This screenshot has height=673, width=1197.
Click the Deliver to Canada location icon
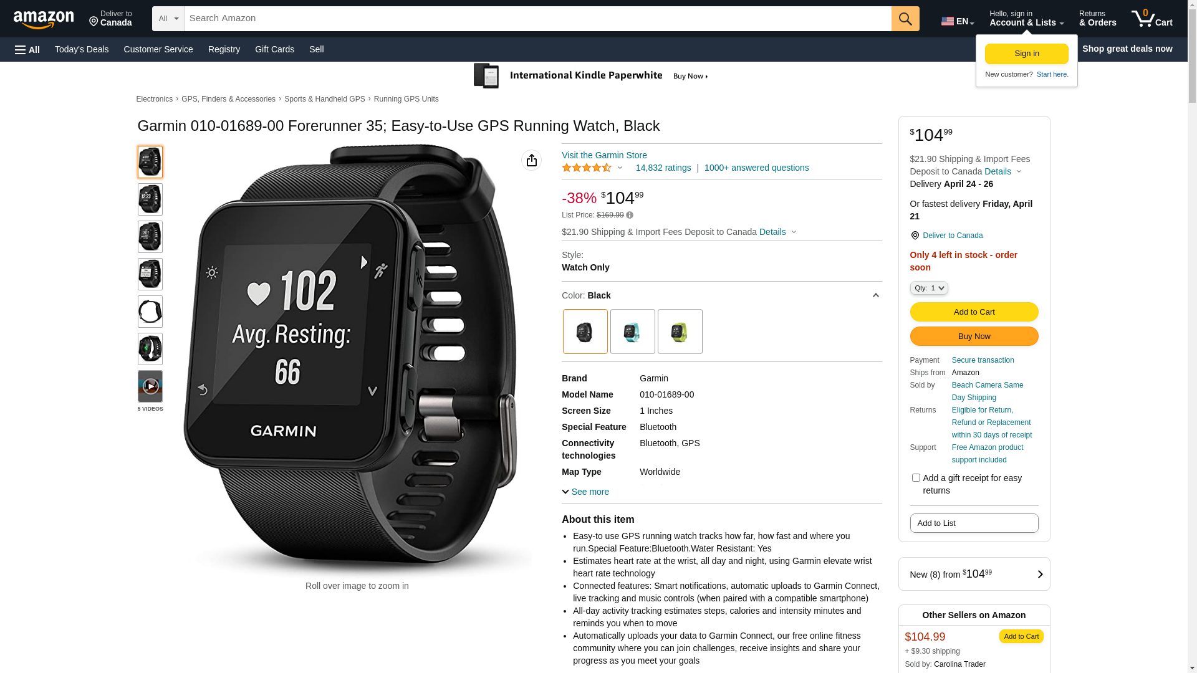click(915, 236)
